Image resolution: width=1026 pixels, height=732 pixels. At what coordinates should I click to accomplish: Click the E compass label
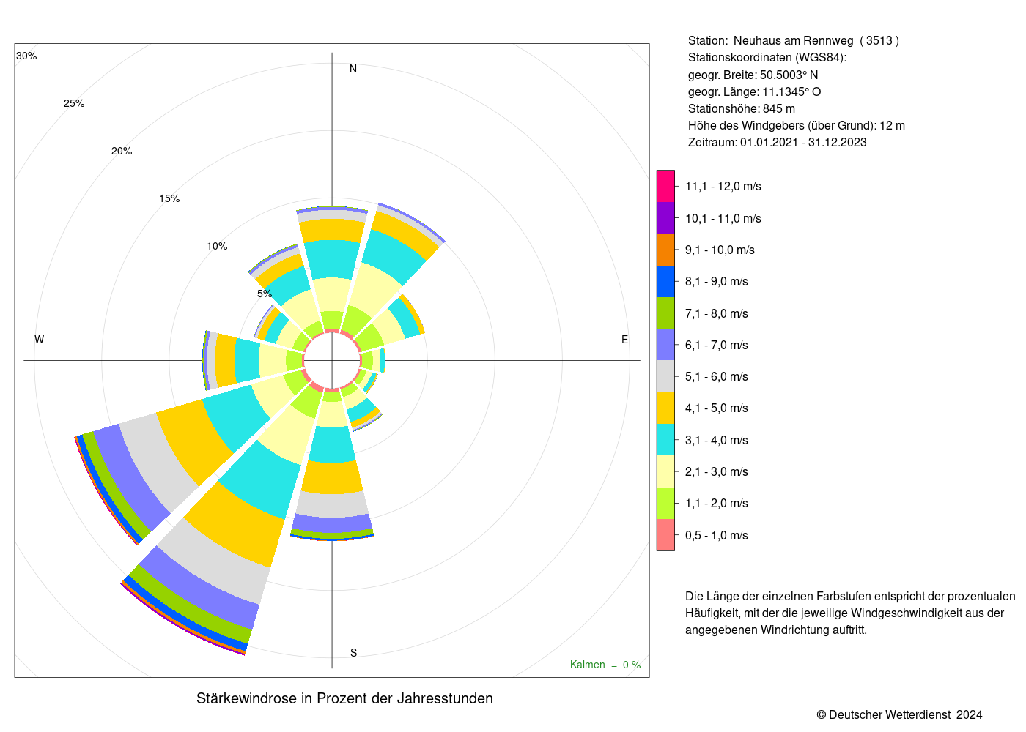click(x=625, y=340)
